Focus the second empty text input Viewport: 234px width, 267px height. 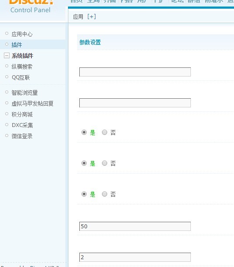coord(135,103)
